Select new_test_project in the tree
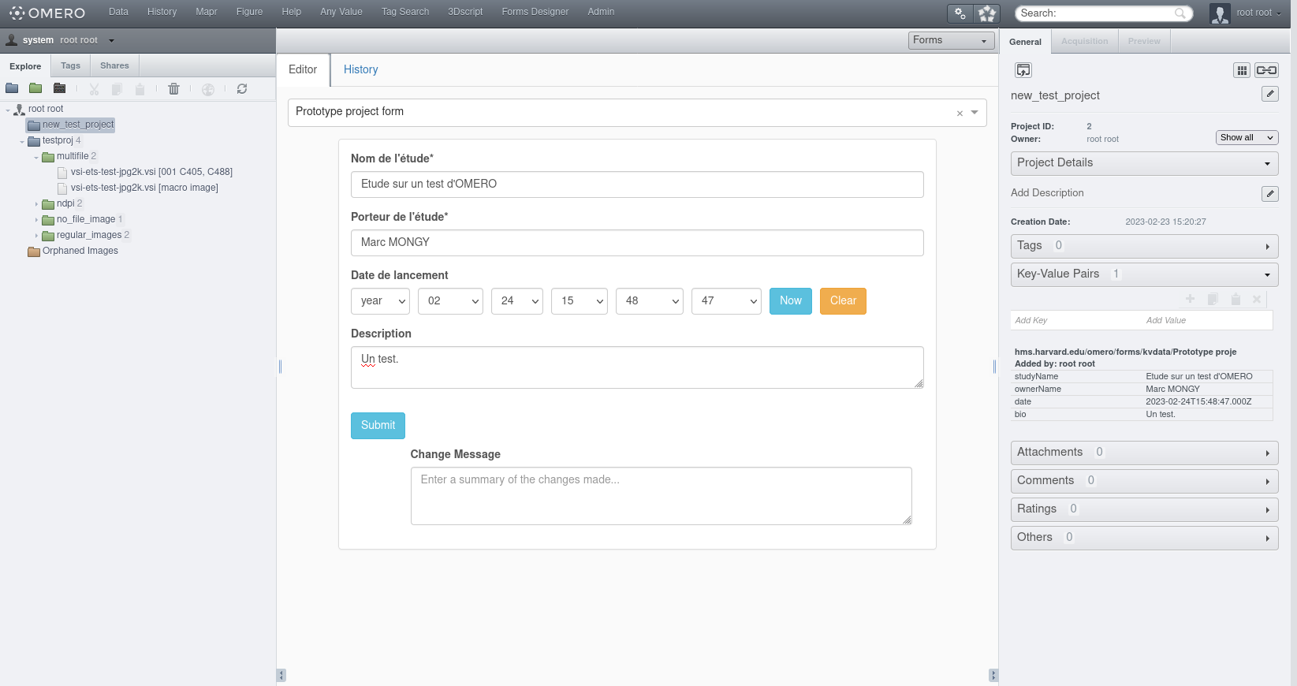The image size is (1297, 686). pos(78,125)
